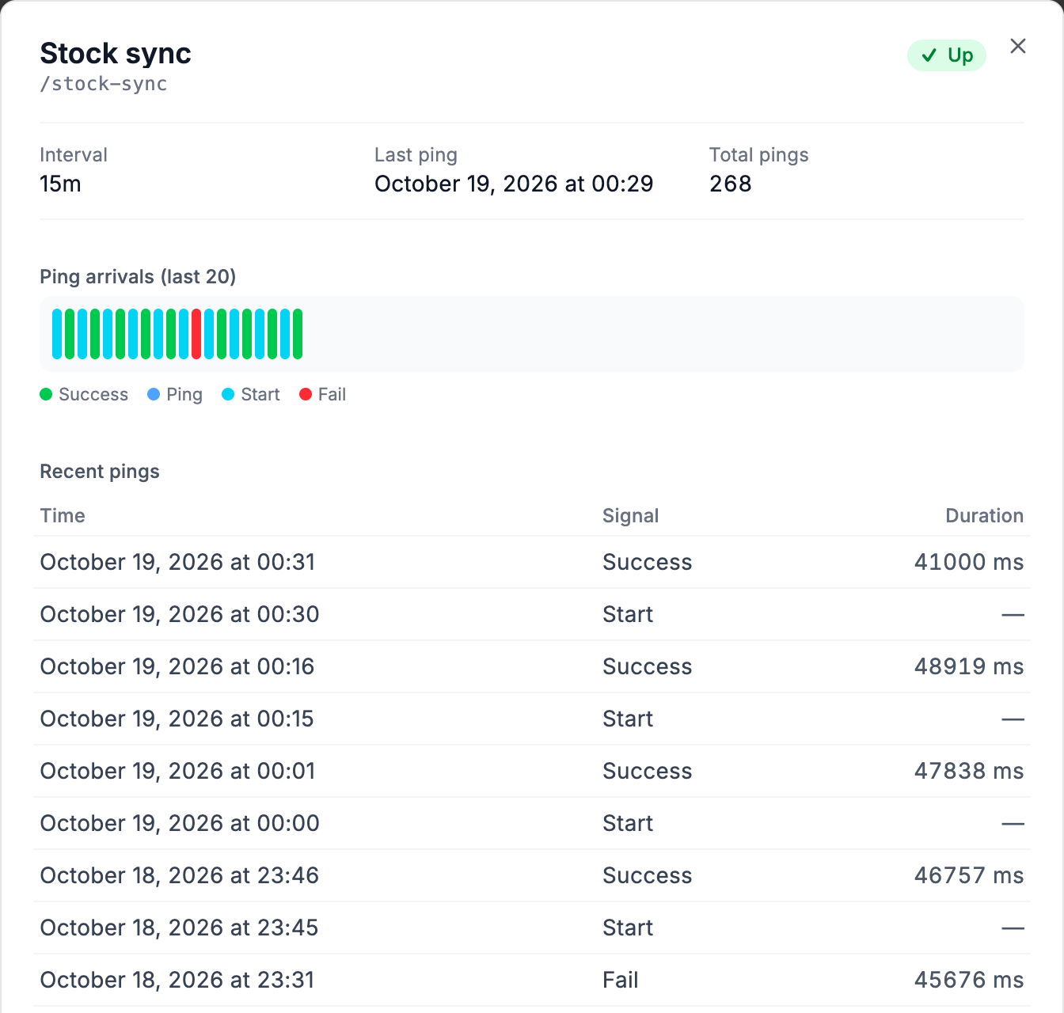Screen dimensions: 1064x1013
Task: Click the green Up status badge
Action: (x=947, y=55)
